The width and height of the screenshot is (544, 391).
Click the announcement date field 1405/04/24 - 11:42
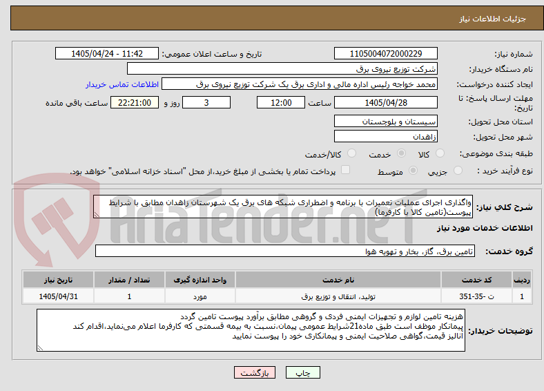click(107, 53)
